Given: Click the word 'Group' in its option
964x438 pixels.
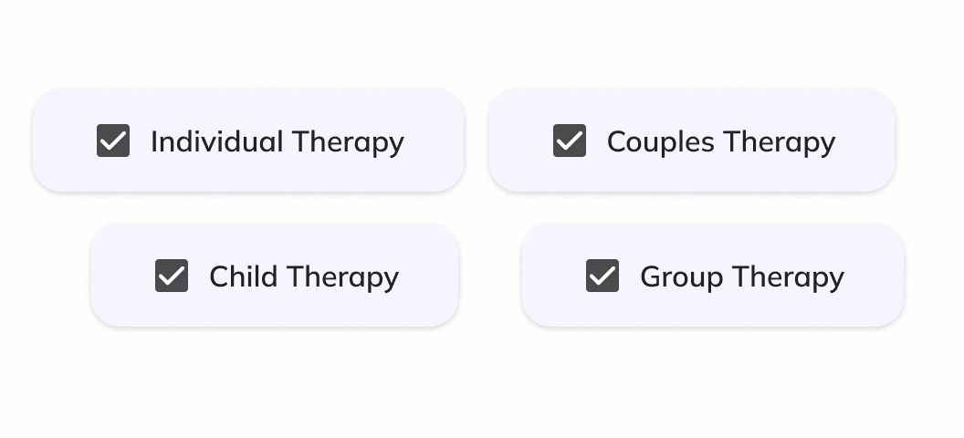Looking at the screenshot, I should click(x=680, y=276).
